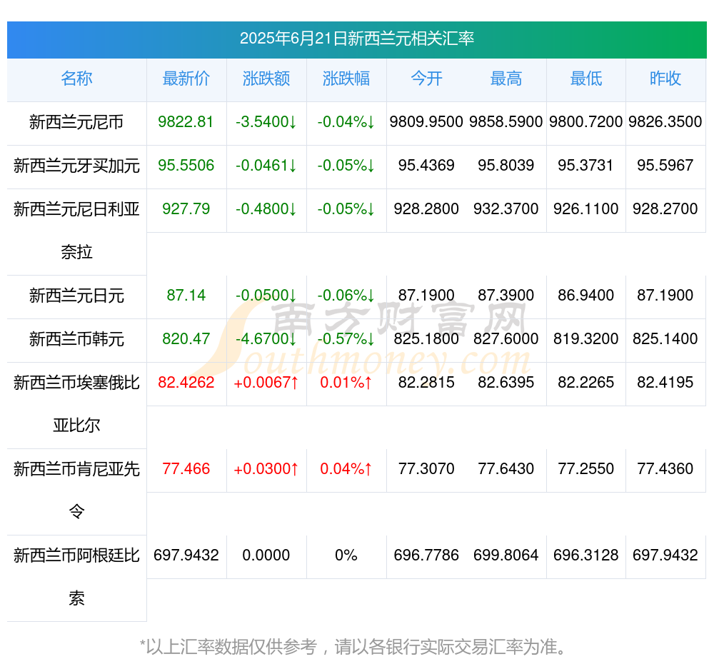The width and height of the screenshot is (714, 669).
Task: Select the 涨跌幅 column header
Action: coord(346,79)
